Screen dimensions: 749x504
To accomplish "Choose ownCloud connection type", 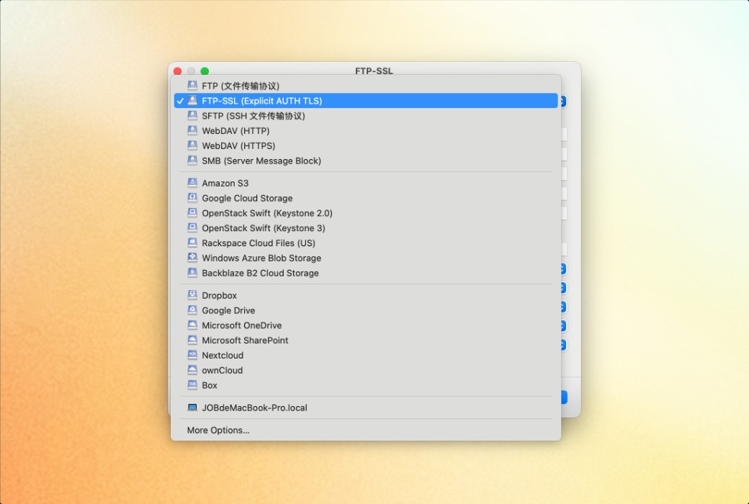I will pos(365,370).
